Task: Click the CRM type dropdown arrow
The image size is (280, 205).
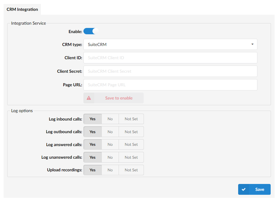Action: pyautogui.click(x=252, y=44)
